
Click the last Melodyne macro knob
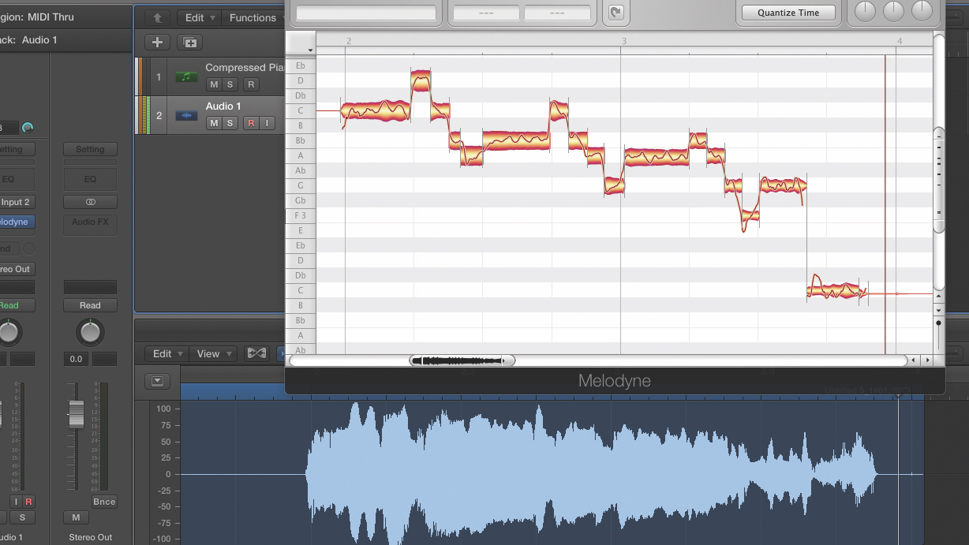click(x=922, y=11)
